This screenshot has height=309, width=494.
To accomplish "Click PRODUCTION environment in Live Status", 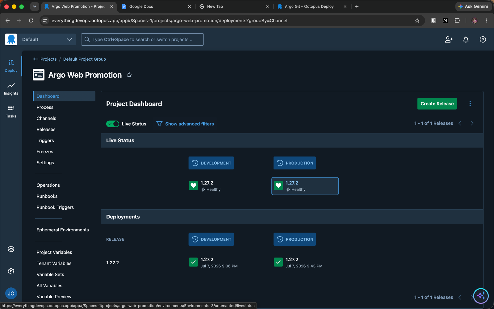I will tap(295, 163).
